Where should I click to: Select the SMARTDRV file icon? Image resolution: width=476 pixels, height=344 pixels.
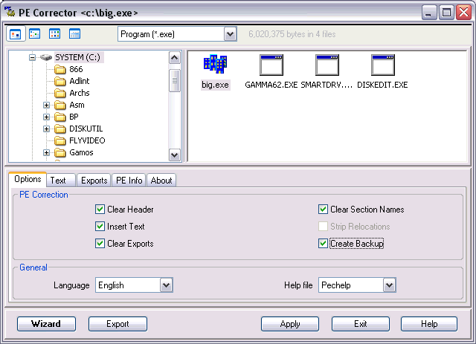[327, 65]
